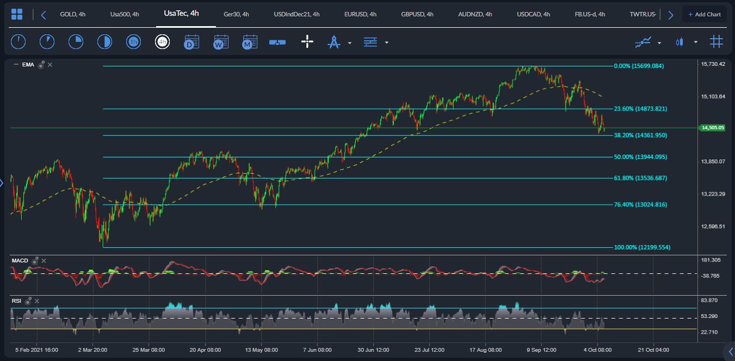
Task: Activate the crosshair cursor tool
Action: 307,42
